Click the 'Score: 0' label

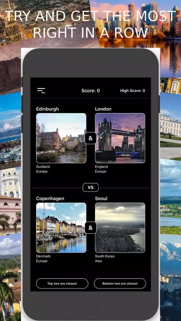click(91, 91)
